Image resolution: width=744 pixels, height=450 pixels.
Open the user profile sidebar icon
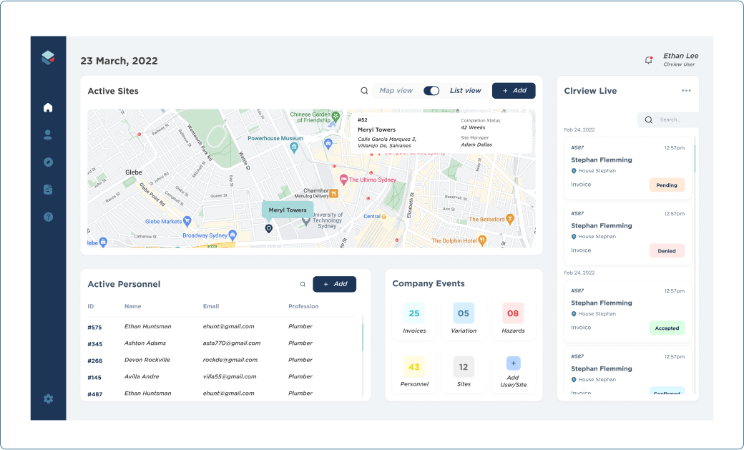coord(48,134)
